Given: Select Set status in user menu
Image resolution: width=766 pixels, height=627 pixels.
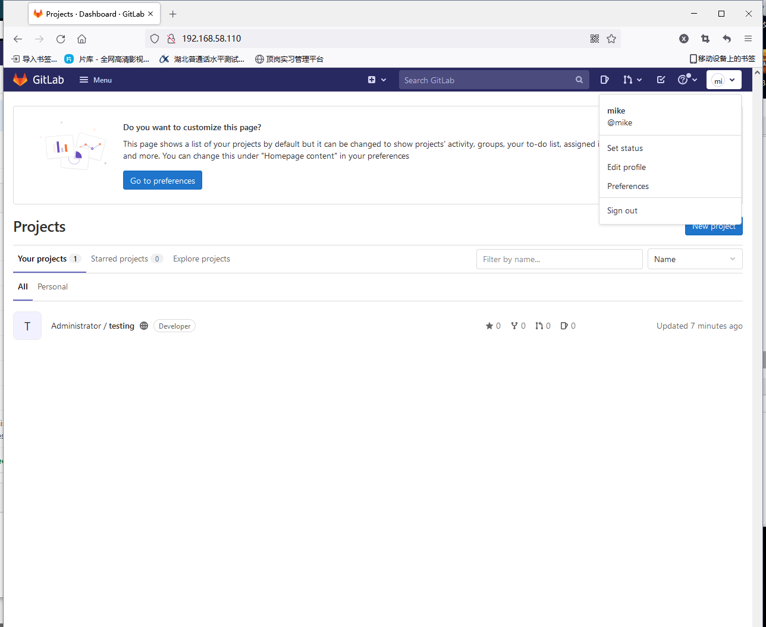Looking at the screenshot, I should coord(624,148).
